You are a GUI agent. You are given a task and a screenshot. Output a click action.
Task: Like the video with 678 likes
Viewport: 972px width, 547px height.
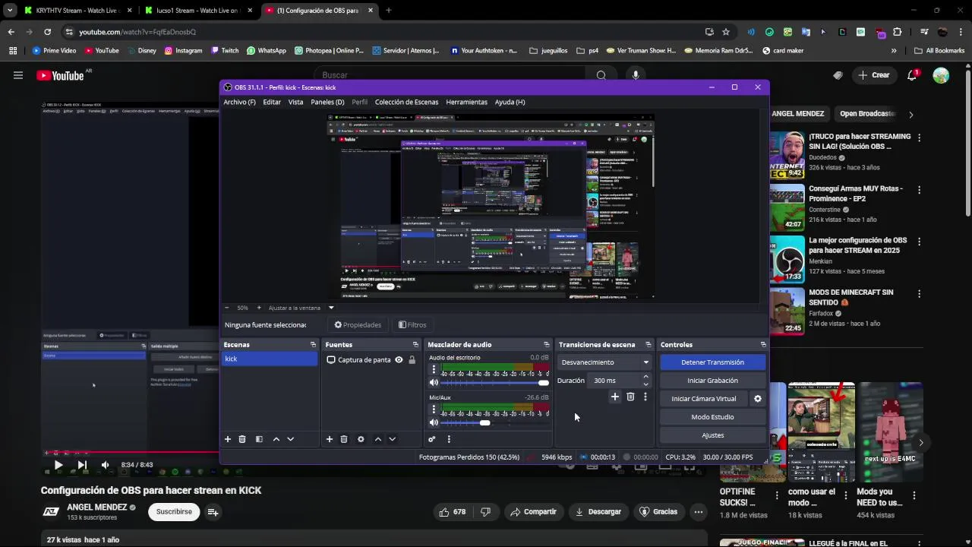(x=452, y=512)
